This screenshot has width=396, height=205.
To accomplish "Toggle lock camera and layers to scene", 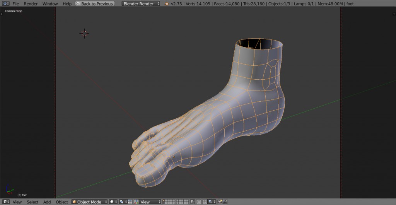I will 193,202.
